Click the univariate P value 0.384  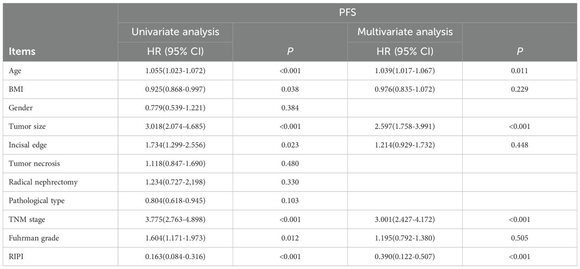click(290, 108)
